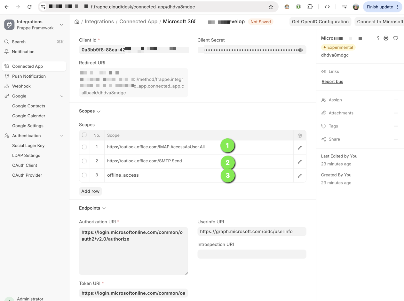The height and width of the screenshot is (301, 404).
Task: Open the Integrations app logo icon
Action: [x=9, y=25]
